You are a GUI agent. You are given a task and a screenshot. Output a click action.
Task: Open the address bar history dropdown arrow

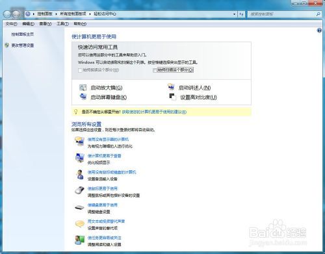(x=235, y=14)
